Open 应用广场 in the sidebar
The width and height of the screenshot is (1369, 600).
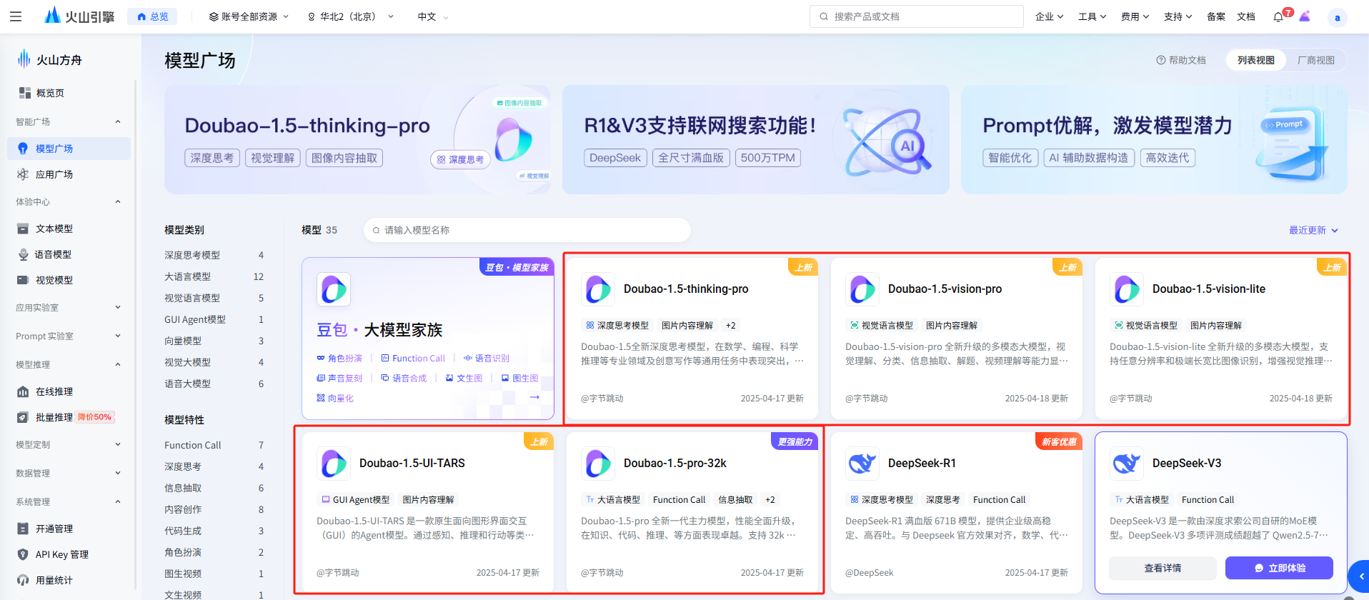(54, 174)
